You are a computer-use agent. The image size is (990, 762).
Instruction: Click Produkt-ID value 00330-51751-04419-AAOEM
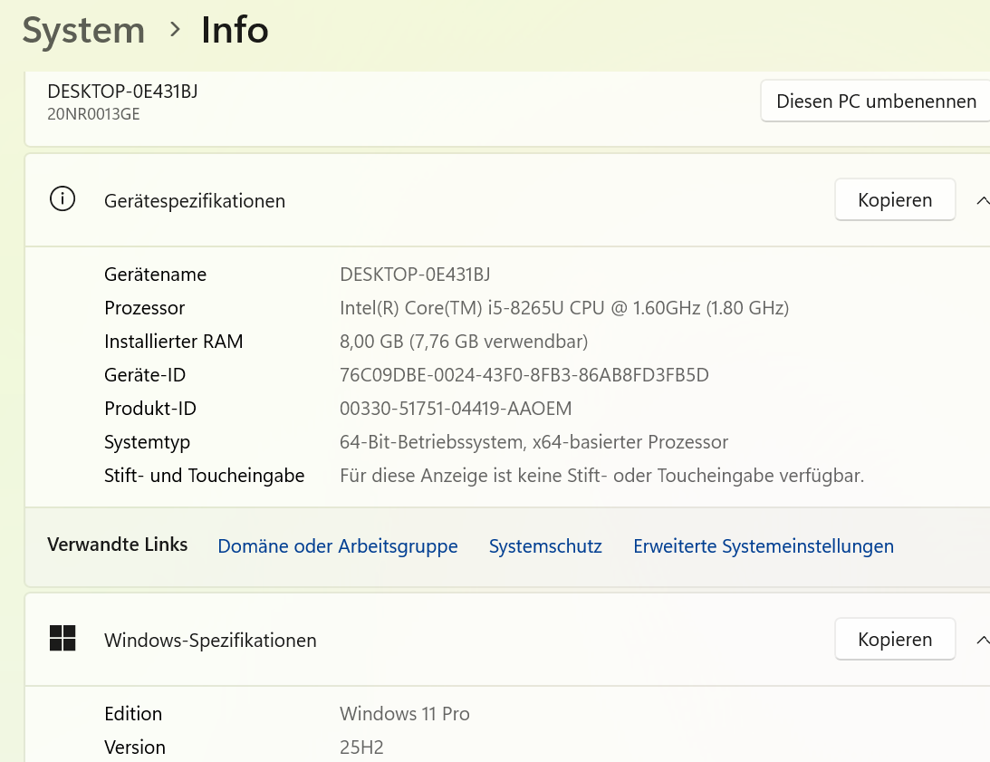coord(456,408)
